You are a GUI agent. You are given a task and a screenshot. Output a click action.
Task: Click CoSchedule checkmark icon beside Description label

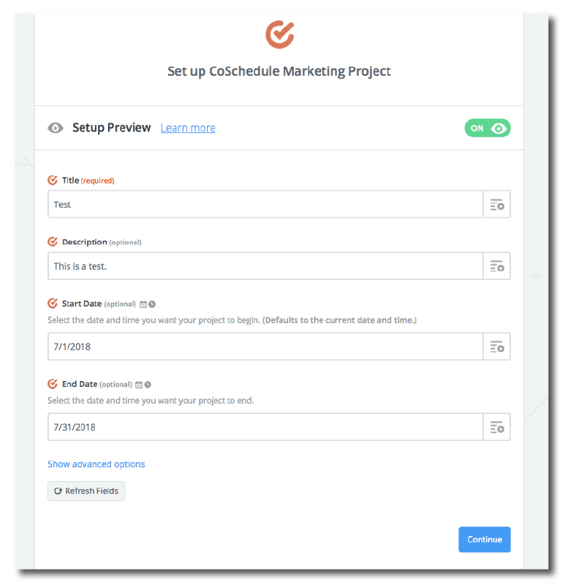pyautogui.click(x=53, y=241)
